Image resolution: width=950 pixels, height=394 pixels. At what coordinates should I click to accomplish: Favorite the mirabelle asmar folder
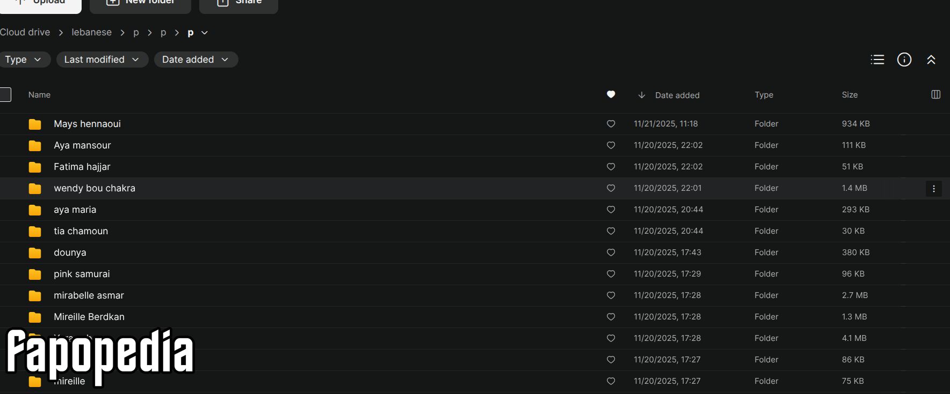tap(611, 295)
